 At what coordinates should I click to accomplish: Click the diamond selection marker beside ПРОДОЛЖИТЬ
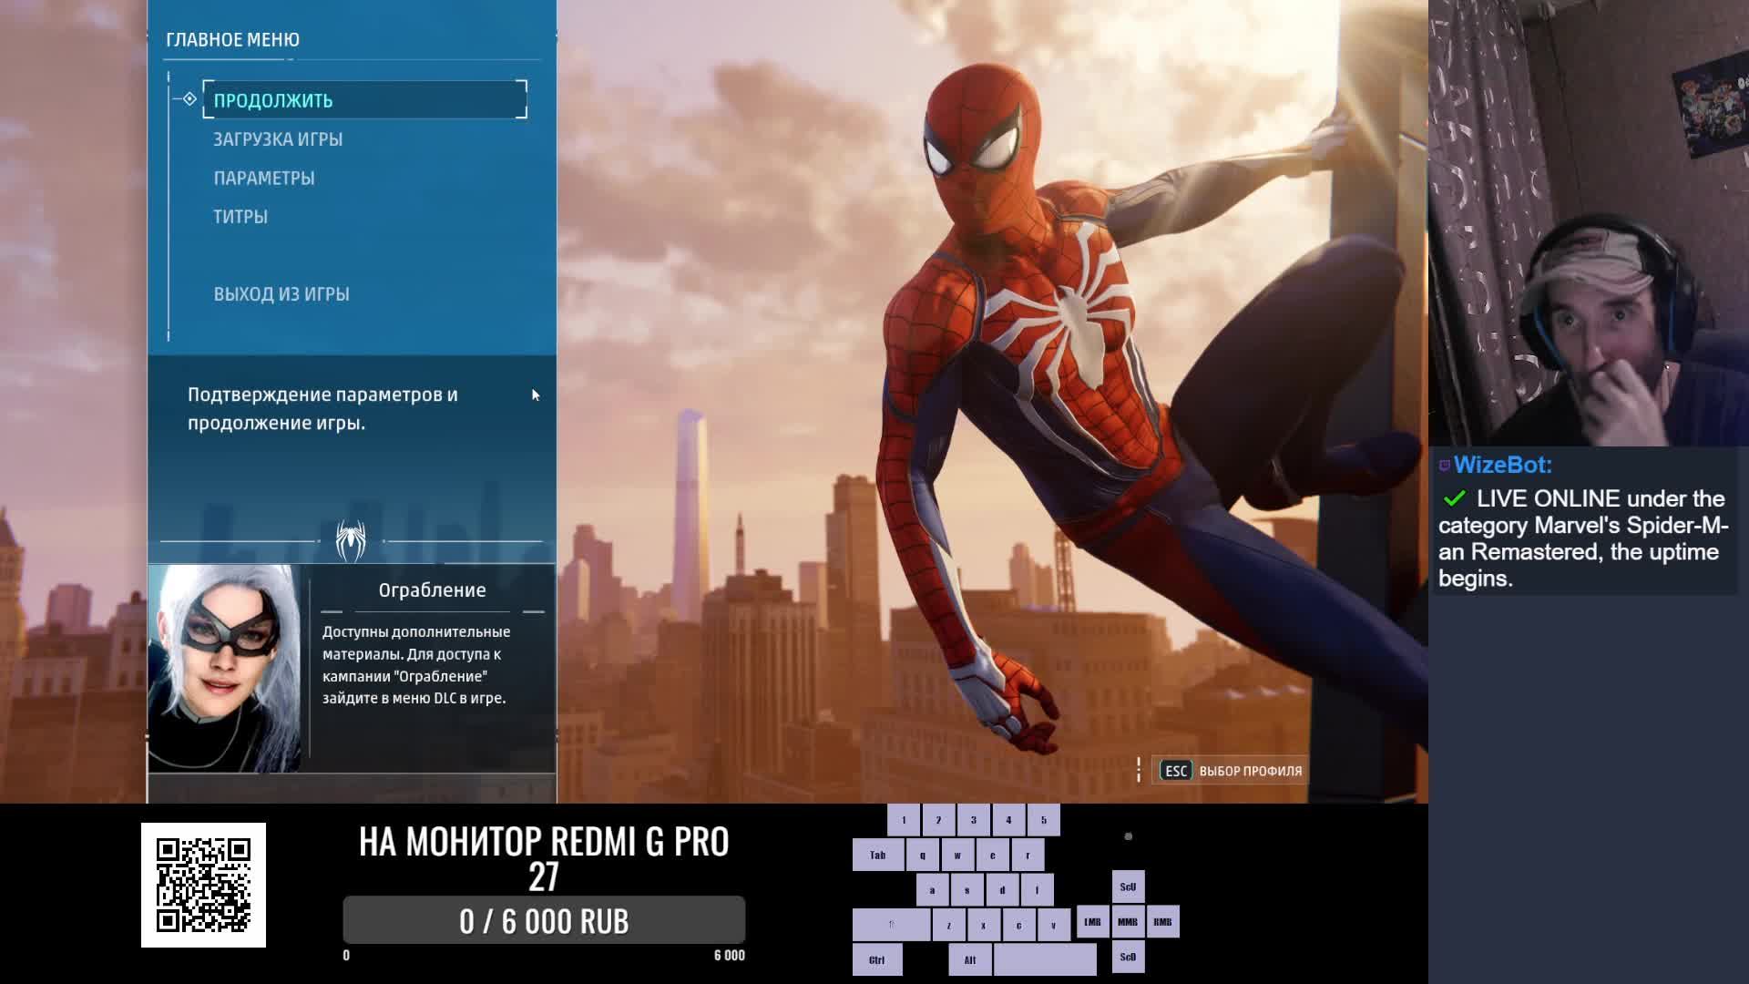pyautogui.click(x=189, y=99)
